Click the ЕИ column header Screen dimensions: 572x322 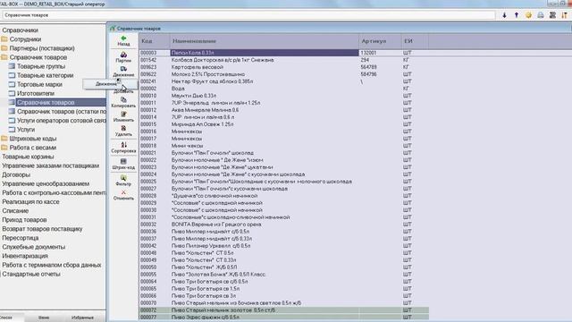pyautogui.click(x=415, y=41)
